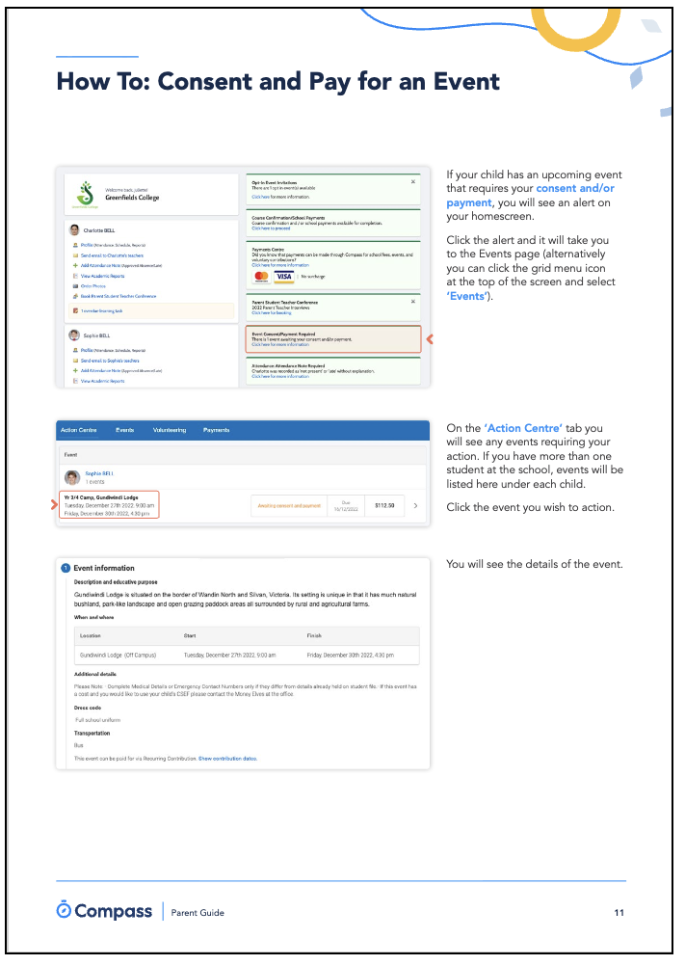Click Sophie BELL's avatar on the homescreen
The image size is (685, 965).
pyautogui.click(x=74, y=335)
